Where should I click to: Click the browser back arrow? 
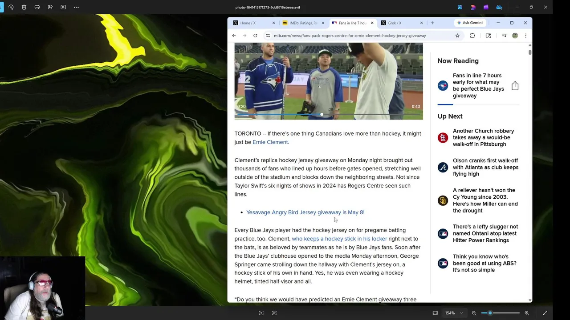tap(234, 36)
